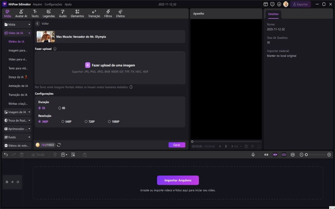
Task: Open the Configurações menu
Action: (x=53, y=4)
